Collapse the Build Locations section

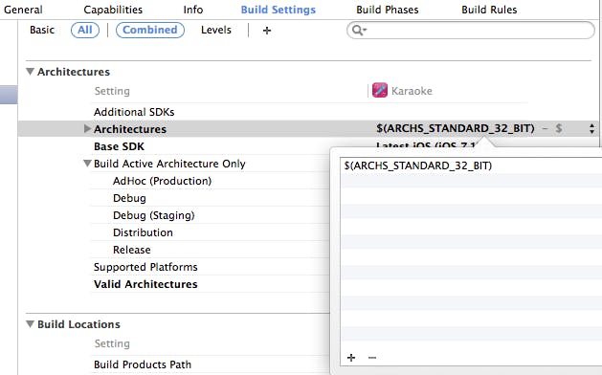30,324
